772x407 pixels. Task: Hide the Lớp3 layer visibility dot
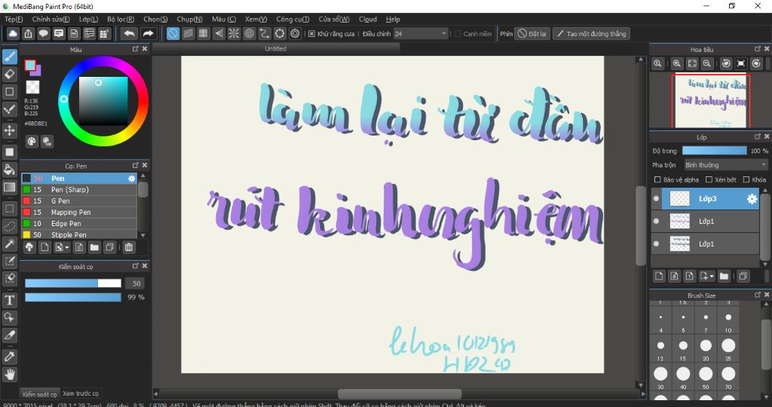[657, 199]
